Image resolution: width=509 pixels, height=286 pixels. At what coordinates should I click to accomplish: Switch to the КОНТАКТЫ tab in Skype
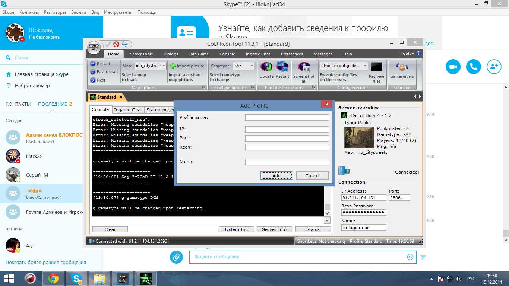(18, 104)
